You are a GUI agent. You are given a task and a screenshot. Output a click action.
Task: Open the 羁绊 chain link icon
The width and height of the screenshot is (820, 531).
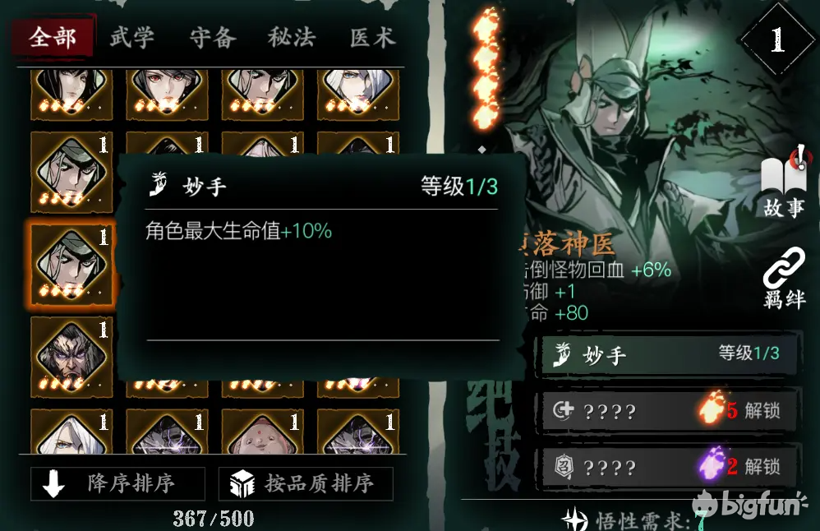[783, 277]
